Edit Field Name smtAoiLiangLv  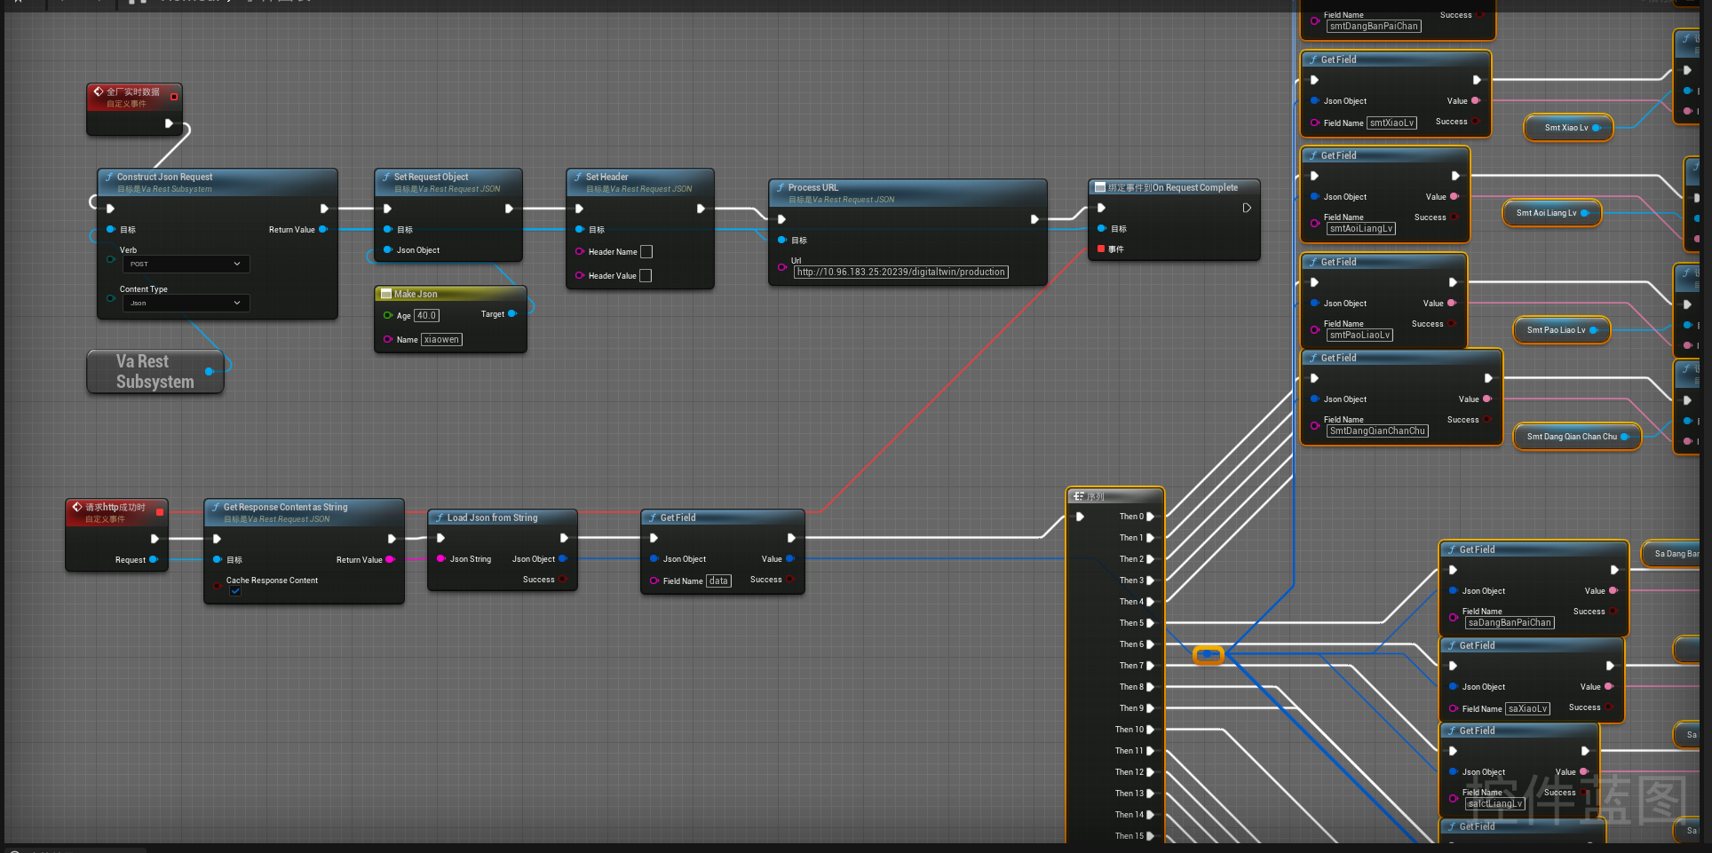click(x=1361, y=229)
